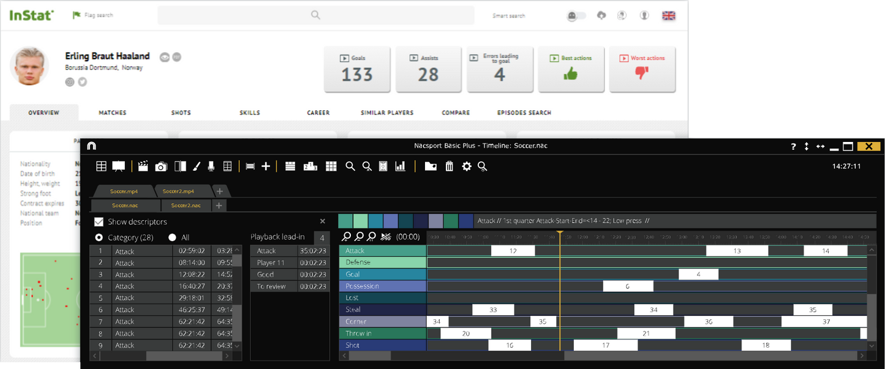Click the first teal color swatch above timeline
This screenshot has height=369, width=885.
pos(345,221)
